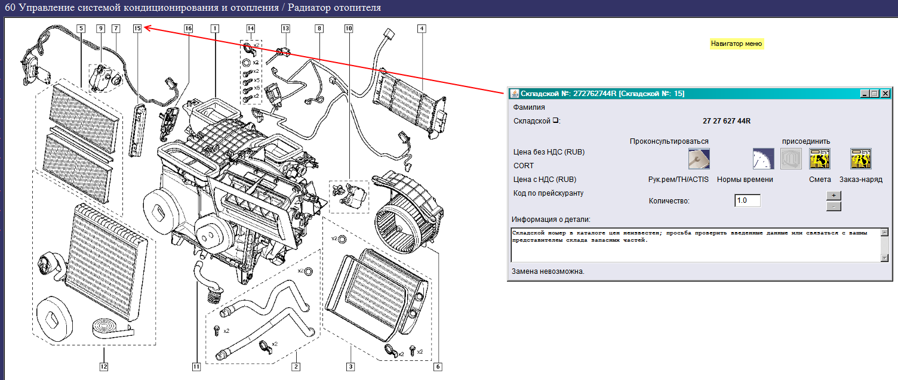The height and width of the screenshot is (380, 898).
Task: Select callout number 13 in the diagram
Action: [x=285, y=28]
